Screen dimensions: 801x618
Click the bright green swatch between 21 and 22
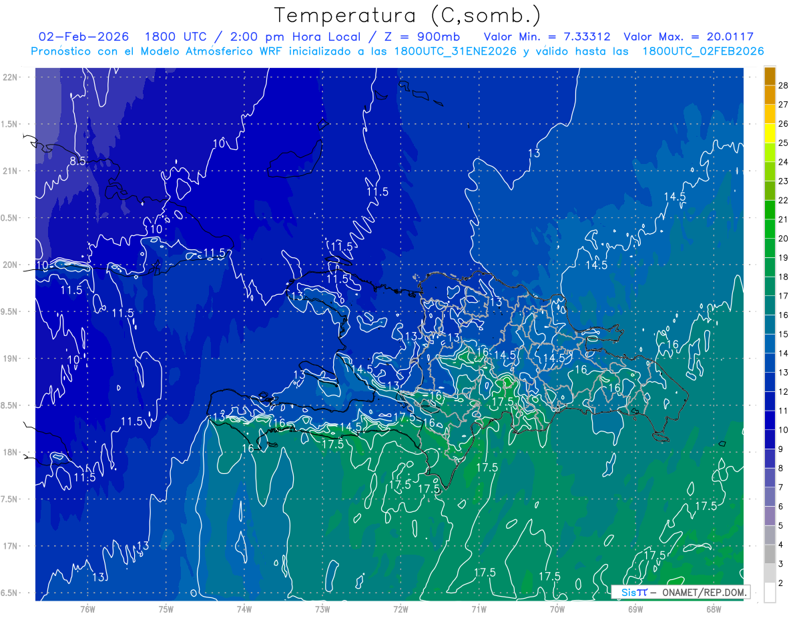(770, 210)
